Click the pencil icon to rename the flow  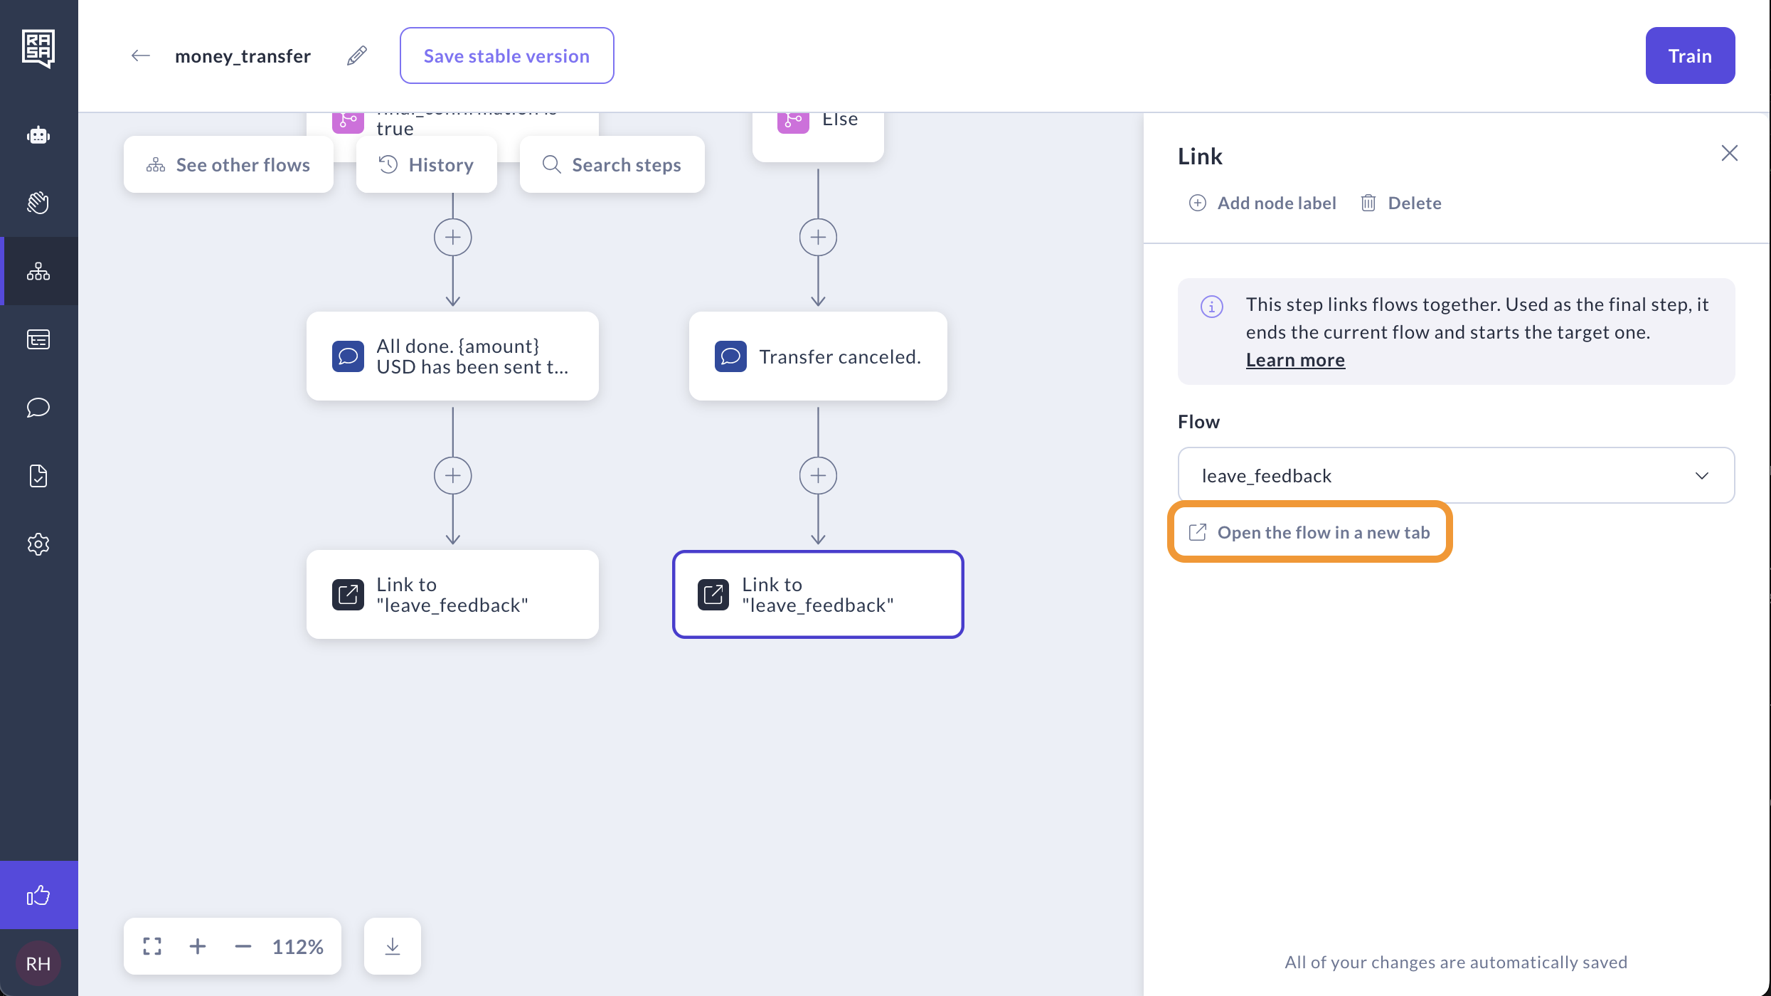[x=357, y=55]
